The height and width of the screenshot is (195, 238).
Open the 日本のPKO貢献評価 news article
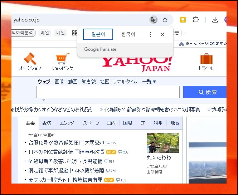click(67, 152)
